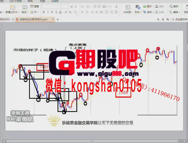Increase list indent level
Image resolution: width=188 pixels, height=143 pixels.
[99, 6]
